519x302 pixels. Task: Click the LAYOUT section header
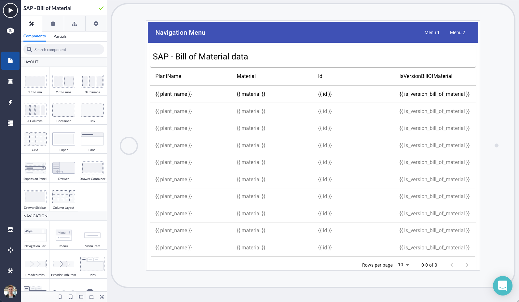click(x=31, y=62)
